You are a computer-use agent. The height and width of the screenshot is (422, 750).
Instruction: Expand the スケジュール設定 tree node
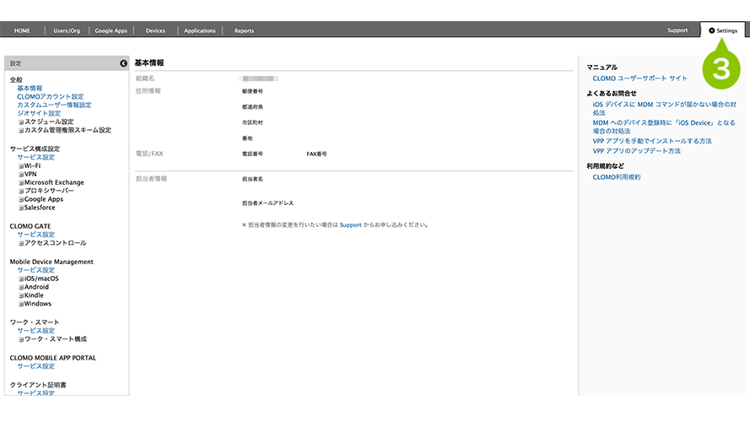(x=21, y=122)
